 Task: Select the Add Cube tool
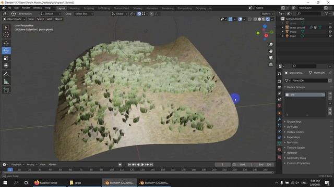tap(6, 90)
